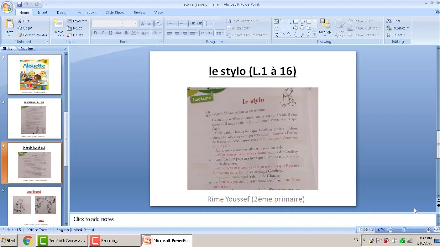The height and width of the screenshot is (247, 440).
Task: Select the rectangle shape in gallery
Action: tap(296, 21)
